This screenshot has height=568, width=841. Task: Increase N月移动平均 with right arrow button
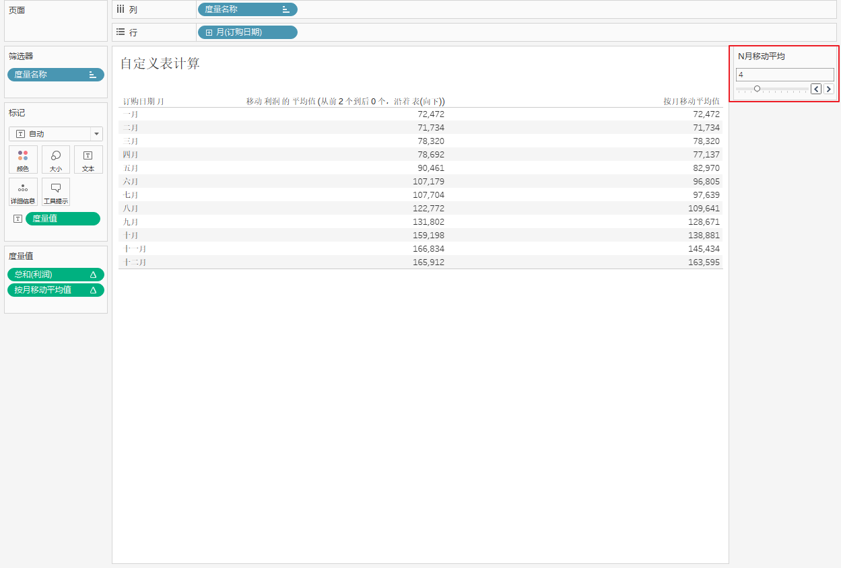[829, 89]
